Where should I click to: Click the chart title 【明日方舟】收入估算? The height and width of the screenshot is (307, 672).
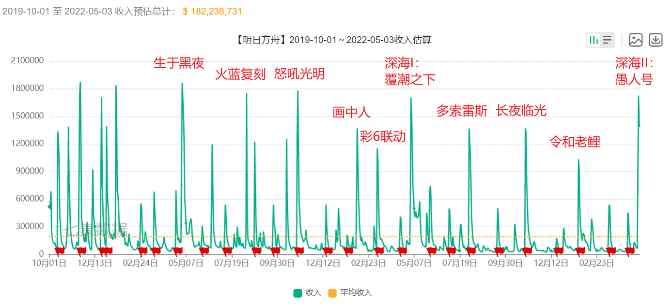(333, 40)
